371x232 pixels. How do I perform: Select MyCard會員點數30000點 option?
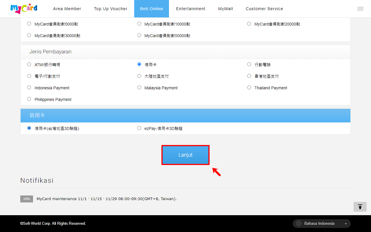pos(29,35)
